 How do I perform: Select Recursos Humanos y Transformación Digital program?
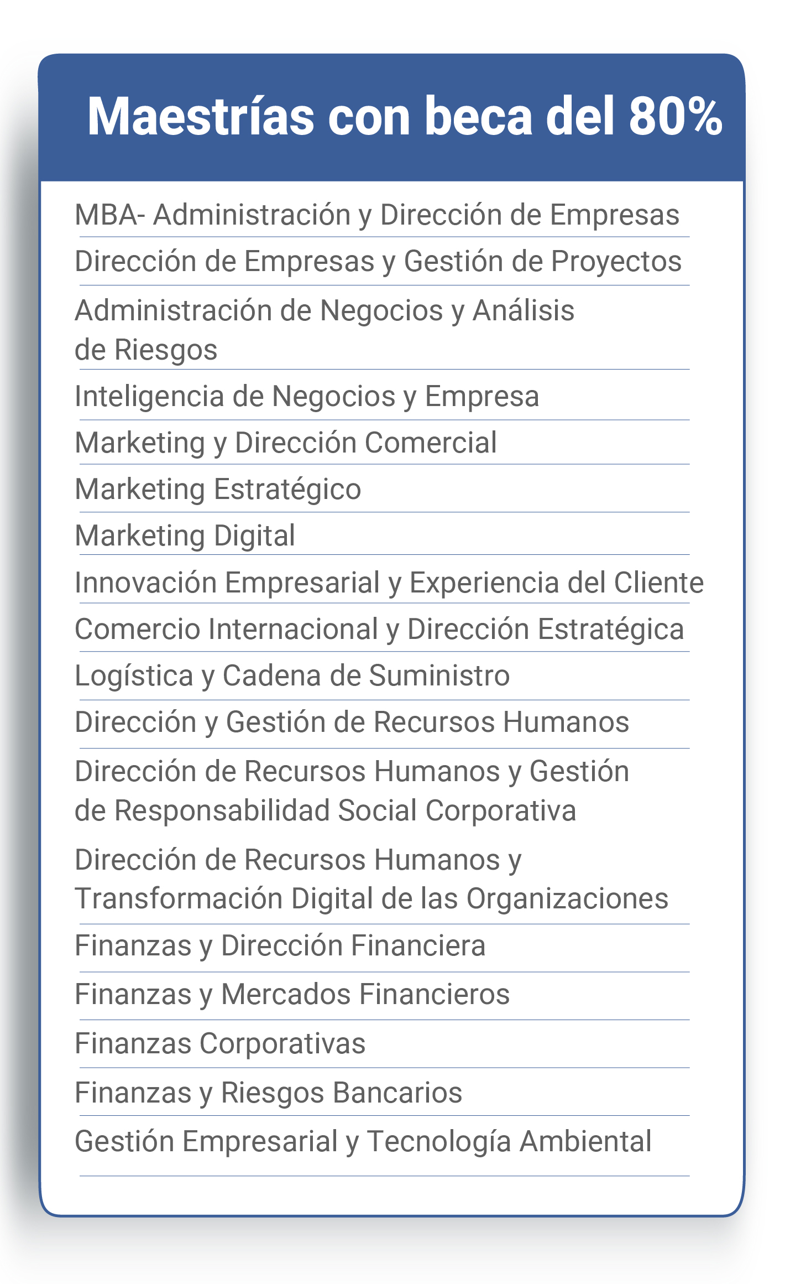pyautogui.click(x=371, y=879)
